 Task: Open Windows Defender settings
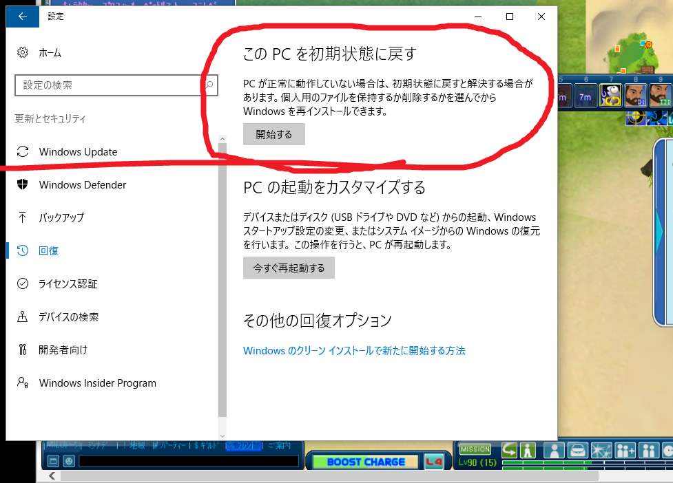tap(82, 185)
